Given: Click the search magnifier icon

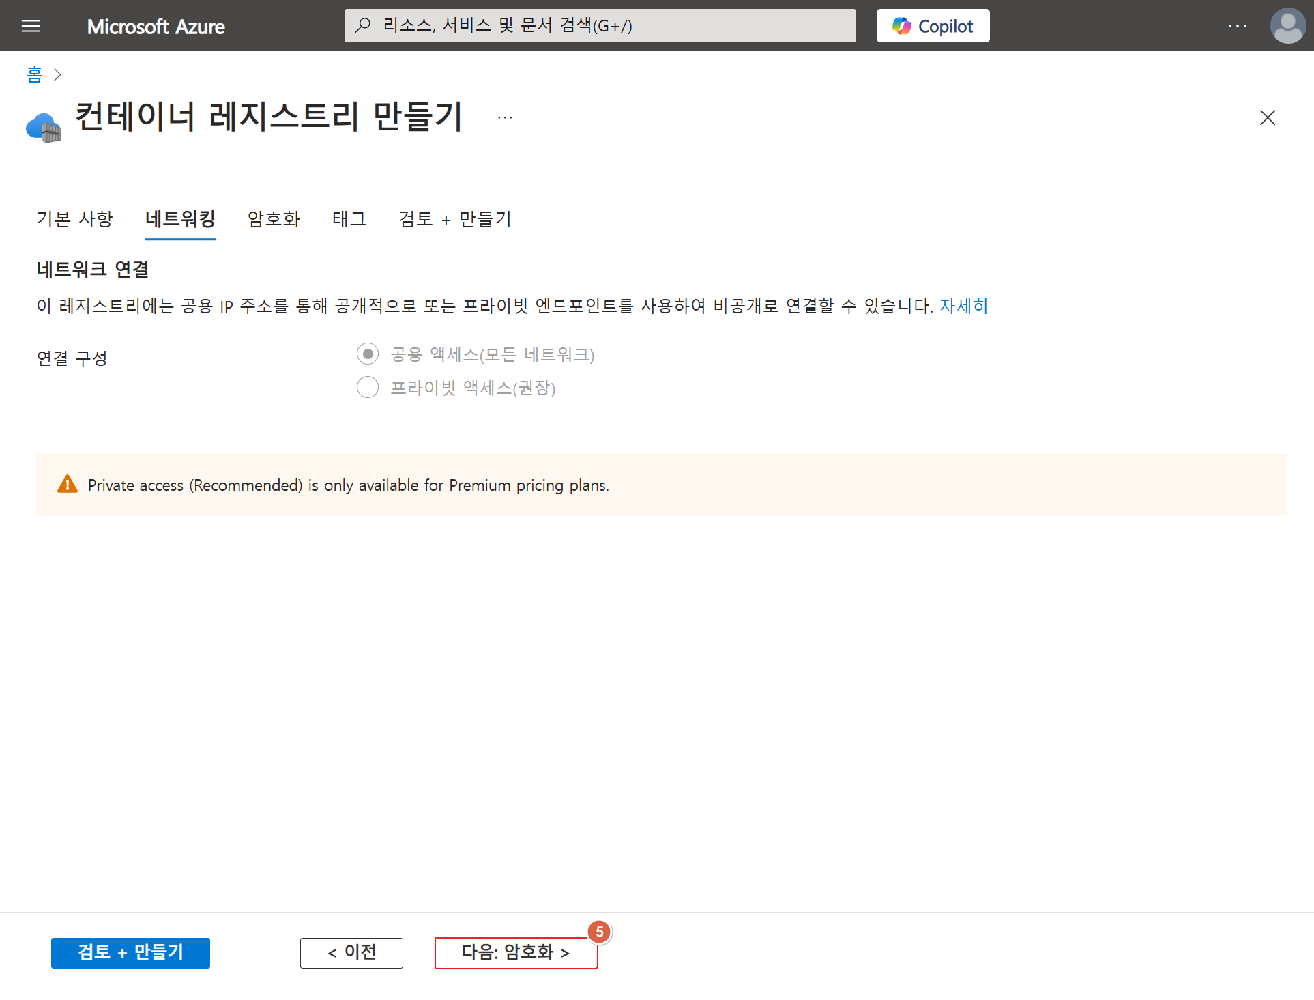Looking at the screenshot, I should pos(363,25).
